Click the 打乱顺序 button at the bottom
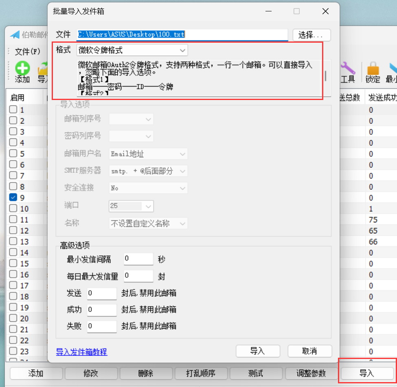The width and height of the screenshot is (397, 387). click(201, 373)
